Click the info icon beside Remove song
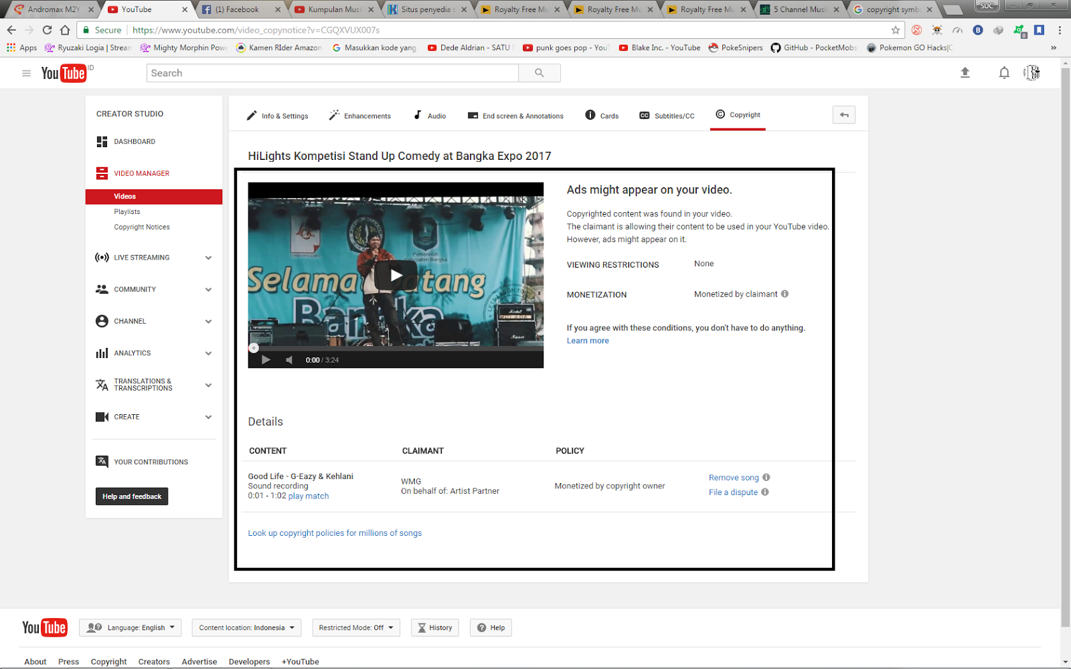Viewport: 1071px width, 669px height. [766, 477]
